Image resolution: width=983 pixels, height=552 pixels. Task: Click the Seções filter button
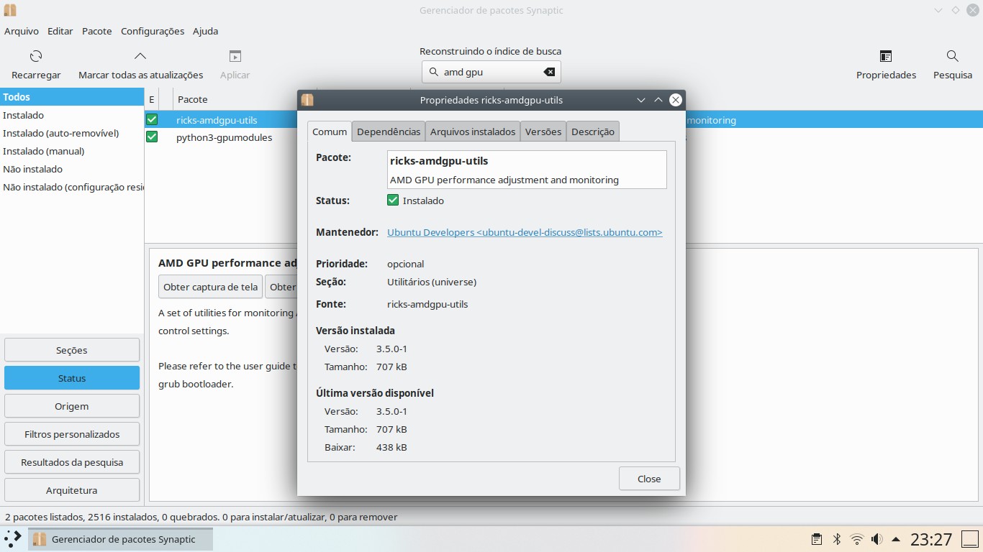point(72,350)
